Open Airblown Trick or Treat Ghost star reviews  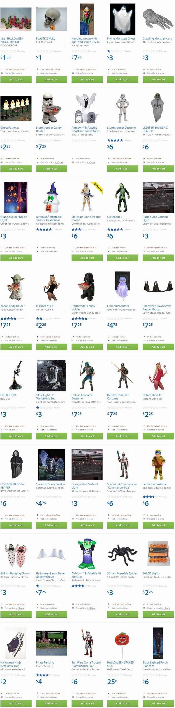pyautogui.click(x=44, y=229)
